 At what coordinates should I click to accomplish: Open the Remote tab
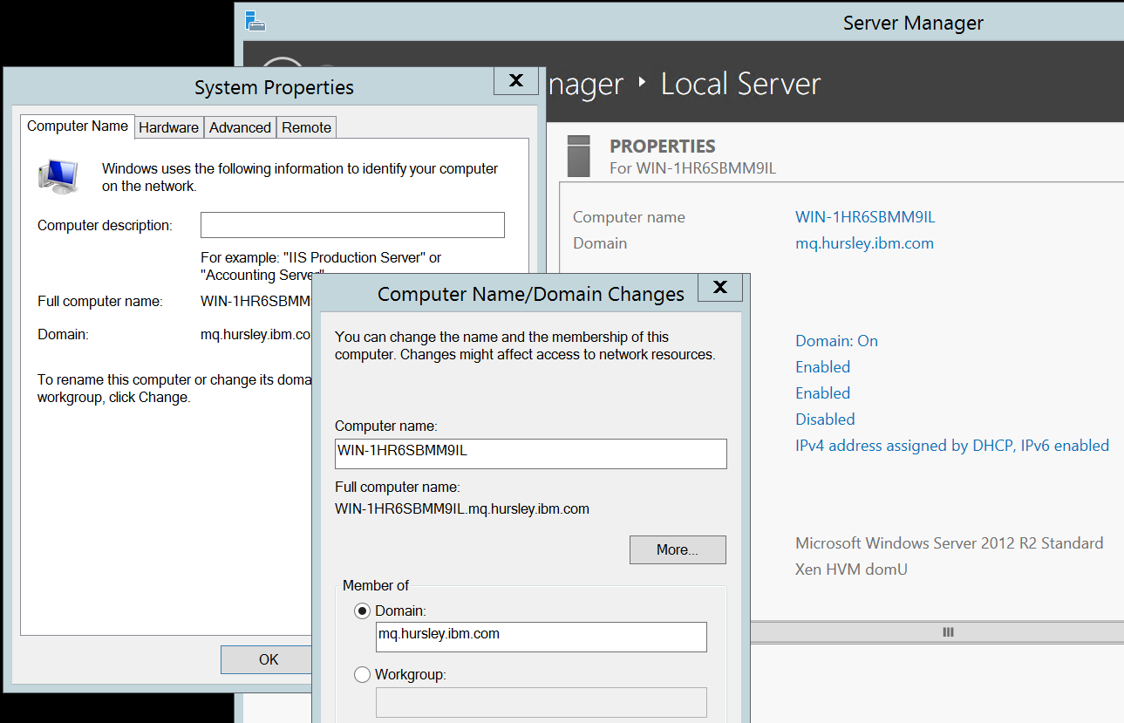click(x=306, y=127)
